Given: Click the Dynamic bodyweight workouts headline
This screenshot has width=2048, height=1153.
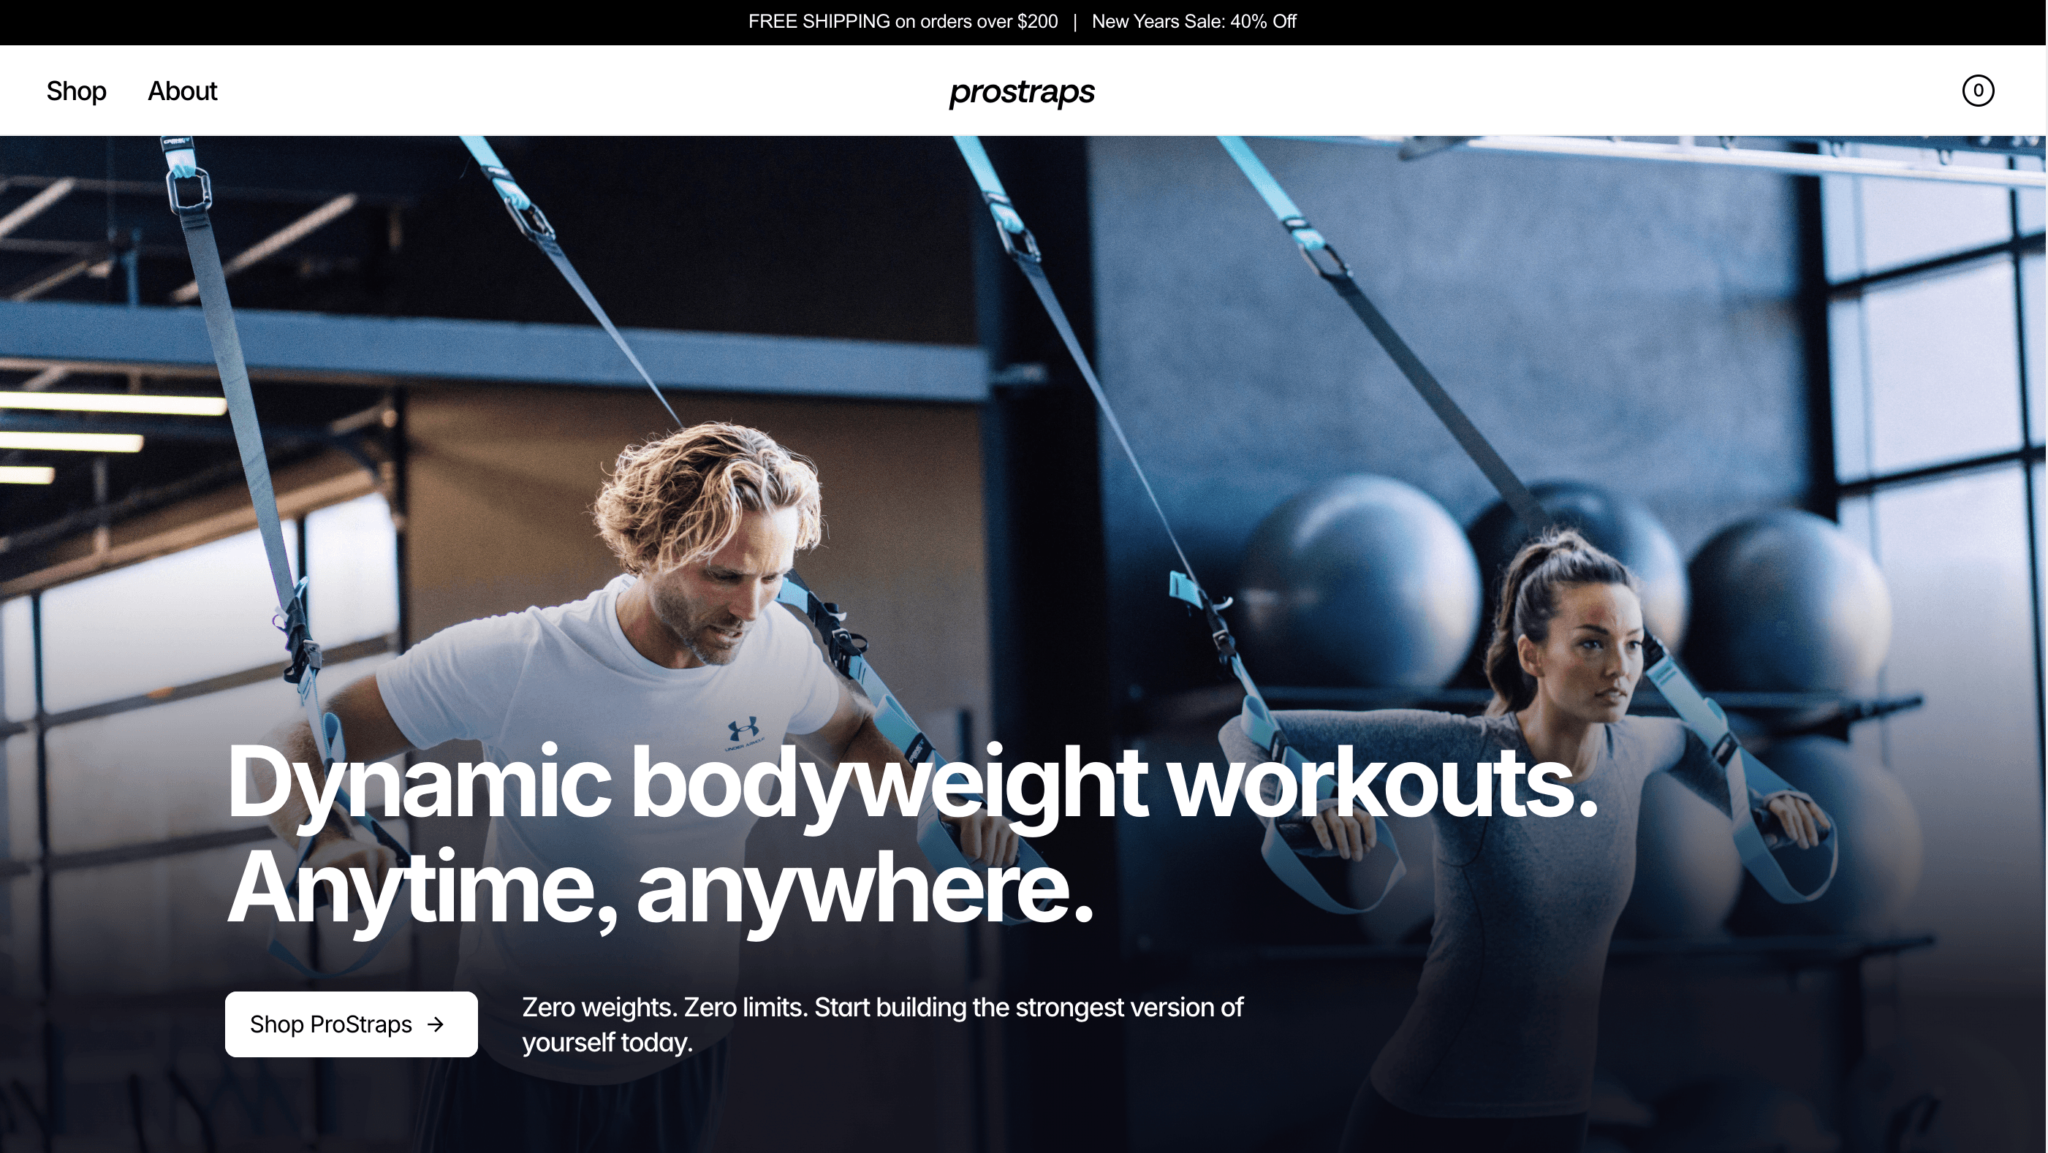Looking at the screenshot, I should click(912, 783).
